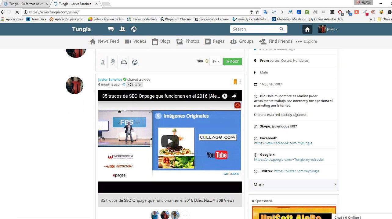Click the 35 trucos de SEO video caption
The width and height of the screenshot is (392, 219).
156,200
